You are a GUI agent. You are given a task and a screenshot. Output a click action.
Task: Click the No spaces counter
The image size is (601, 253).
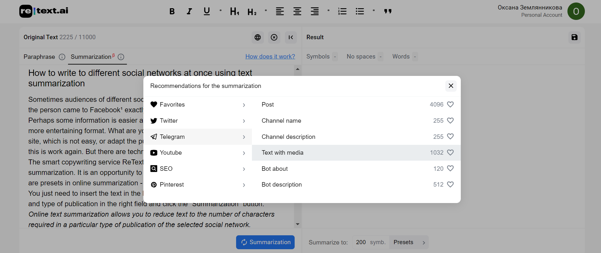tap(365, 57)
